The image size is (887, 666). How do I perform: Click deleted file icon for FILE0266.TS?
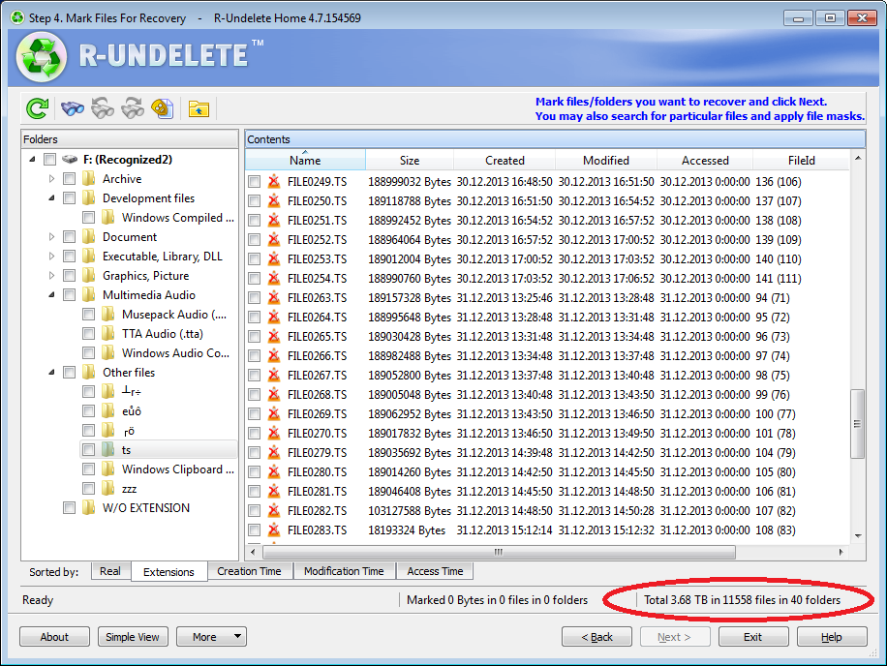coord(274,355)
